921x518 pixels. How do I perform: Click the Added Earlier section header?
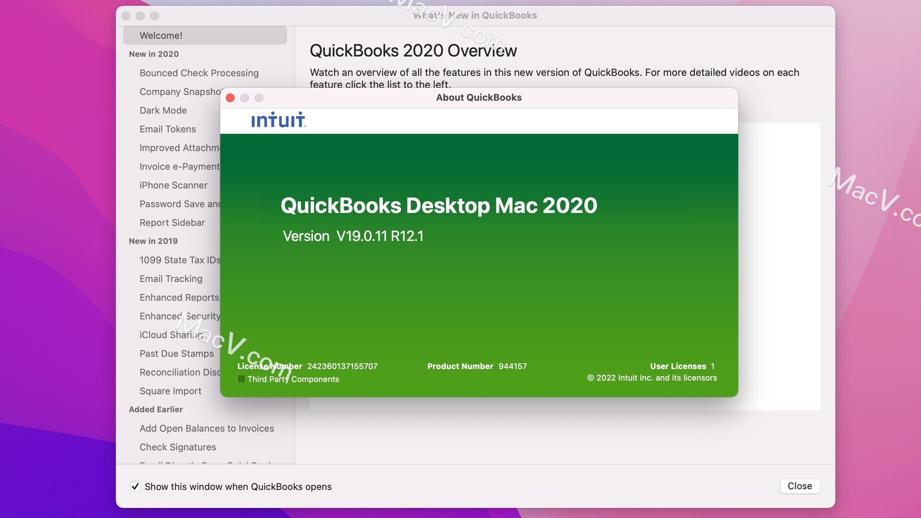pos(155,410)
